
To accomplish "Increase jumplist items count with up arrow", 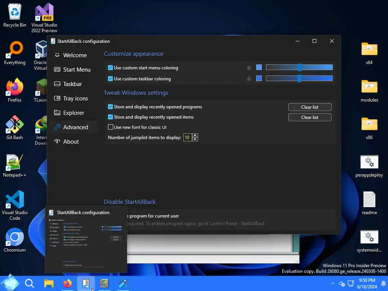I will [195, 135].
